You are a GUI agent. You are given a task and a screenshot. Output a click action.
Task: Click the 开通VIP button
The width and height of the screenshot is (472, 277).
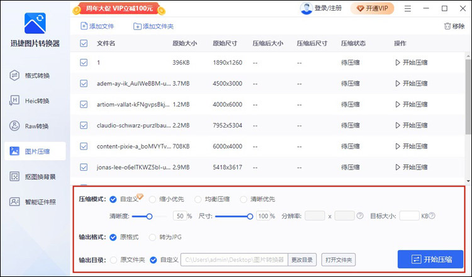(373, 8)
